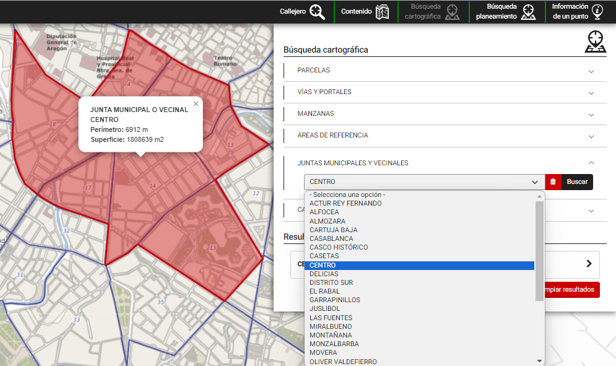Open the Contenido map layers tool
Viewport: 616px width, 366px height.
[365, 12]
